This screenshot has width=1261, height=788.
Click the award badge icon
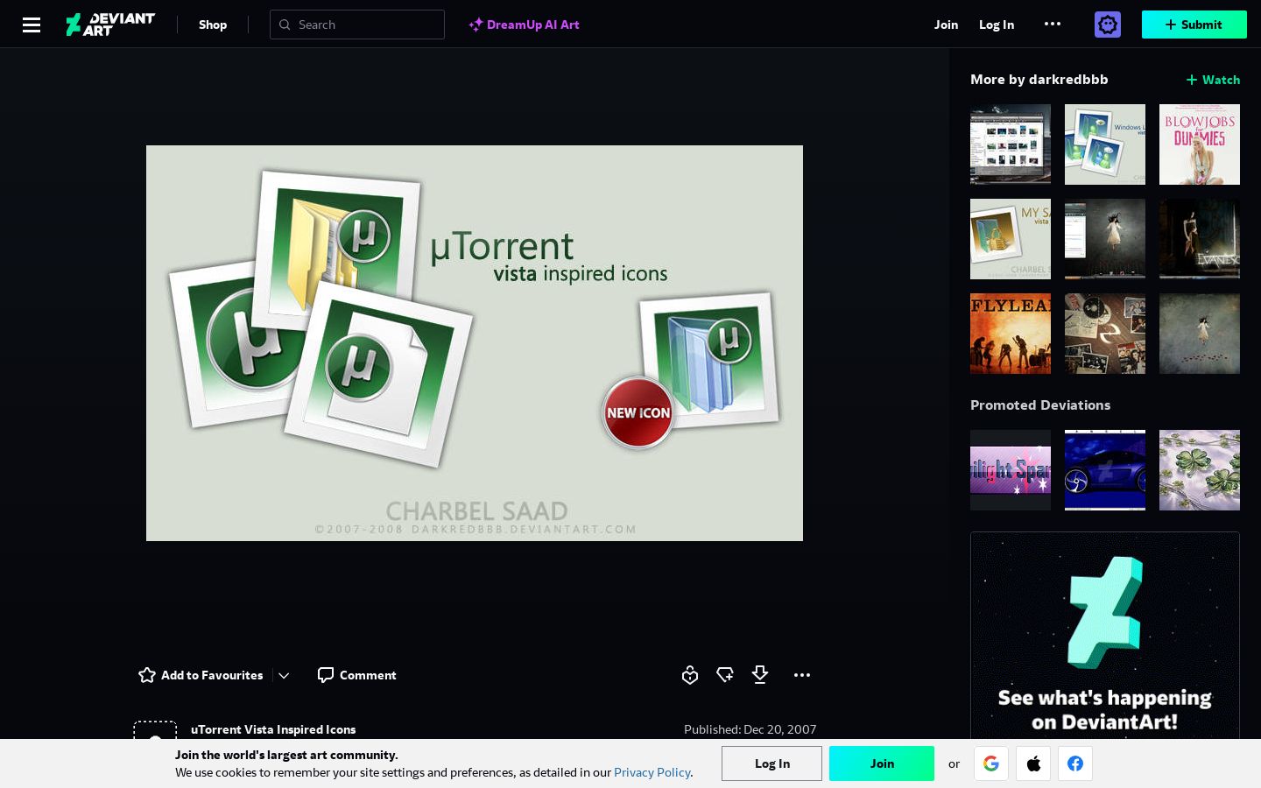click(690, 675)
